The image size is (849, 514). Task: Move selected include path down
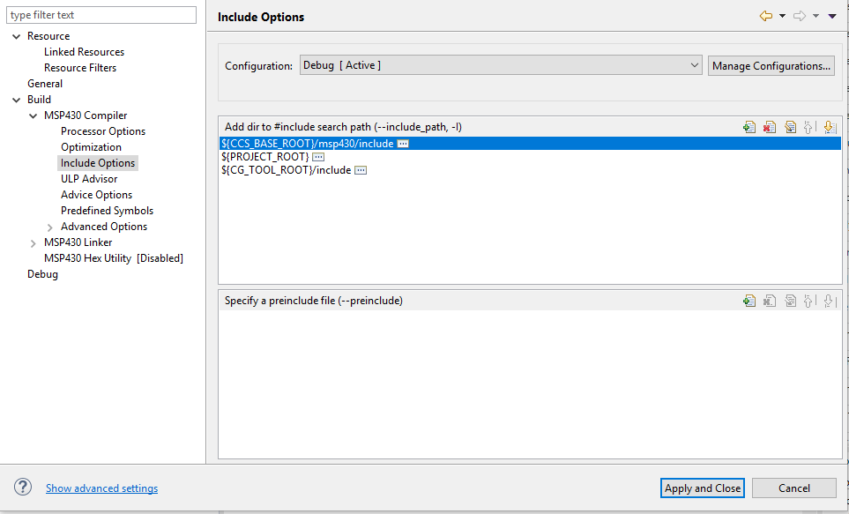[829, 127]
